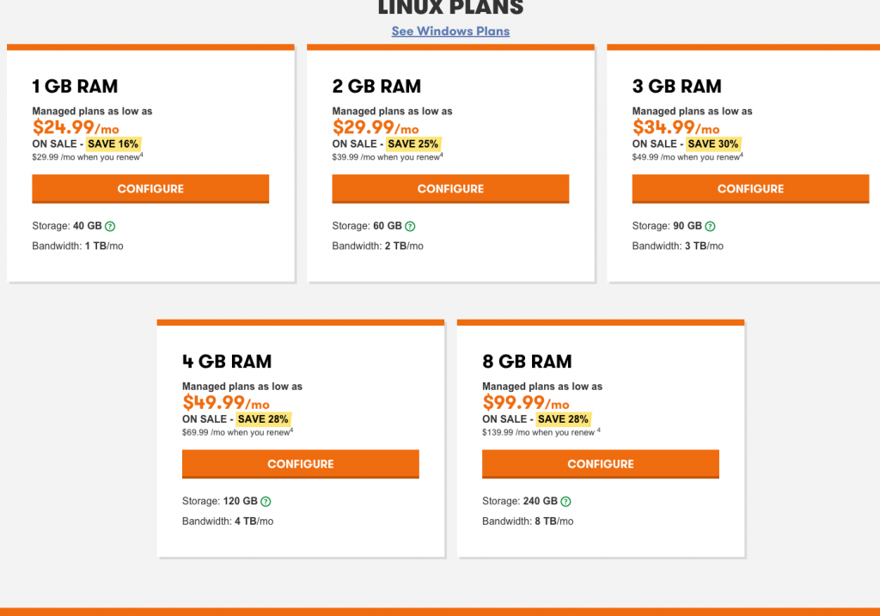
Task: Configure the 2 GB RAM plan
Action: 450,189
